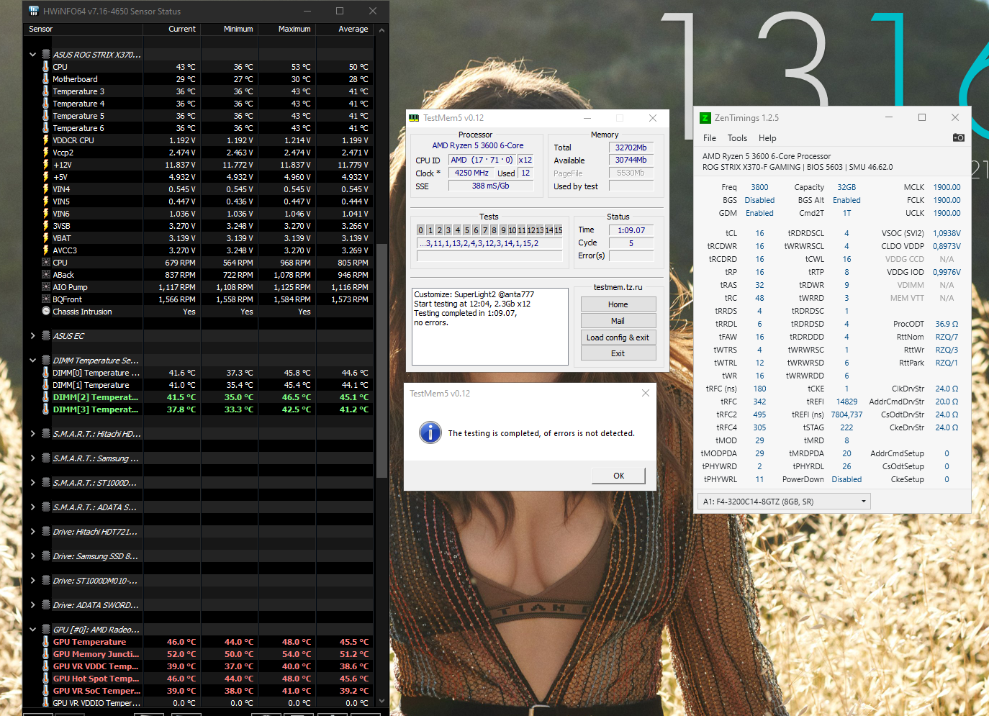Expand the Drive: ADATA SWORD group
The width and height of the screenshot is (989, 716).
[32, 605]
